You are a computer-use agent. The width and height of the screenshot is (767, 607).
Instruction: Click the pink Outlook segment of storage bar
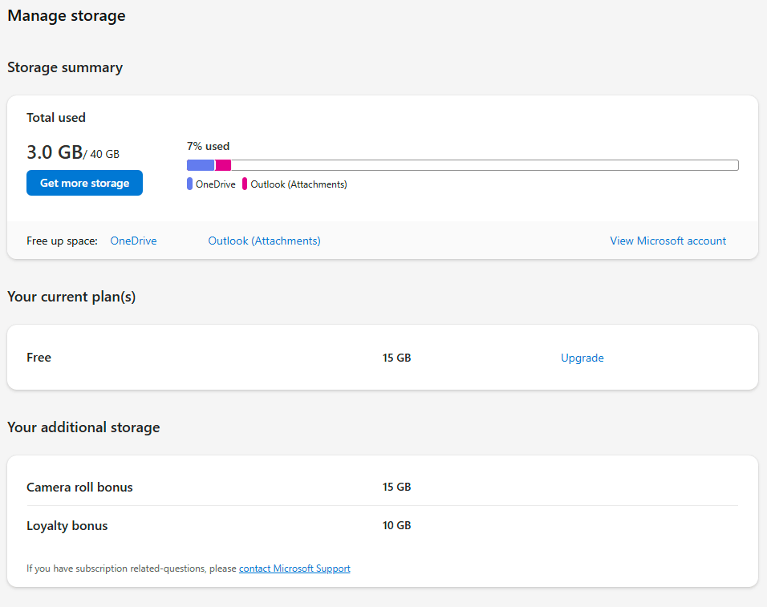click(x=224, y=165)
